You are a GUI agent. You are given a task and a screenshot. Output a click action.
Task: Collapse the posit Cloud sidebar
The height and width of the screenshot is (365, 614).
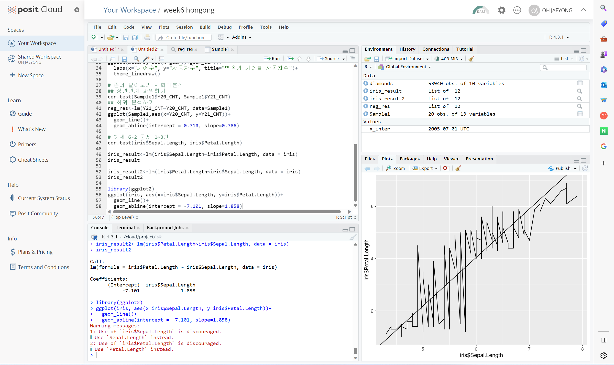coord(77,10)
